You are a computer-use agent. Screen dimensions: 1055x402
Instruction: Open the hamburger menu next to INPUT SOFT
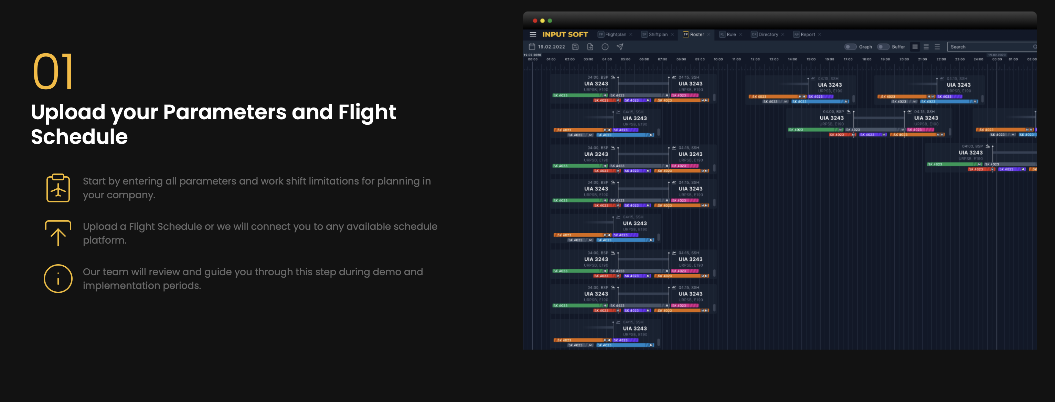[x=533, y=34]
